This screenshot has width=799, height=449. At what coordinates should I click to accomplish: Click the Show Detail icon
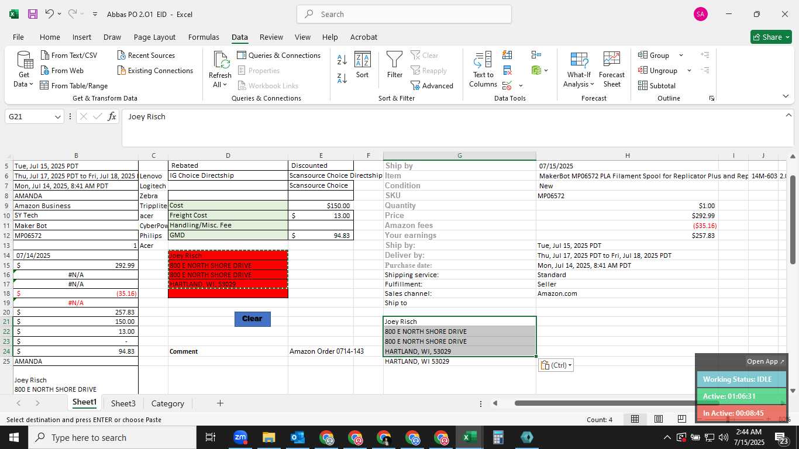coord(705,55)
